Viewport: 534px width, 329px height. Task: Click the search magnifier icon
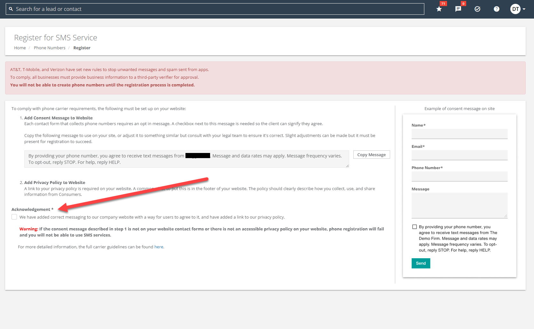(11, 9)
